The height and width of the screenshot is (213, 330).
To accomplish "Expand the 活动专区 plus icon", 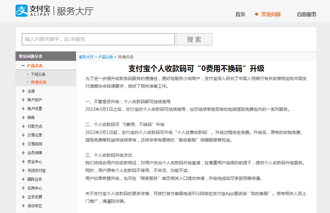I will click(x=23, y=206).
